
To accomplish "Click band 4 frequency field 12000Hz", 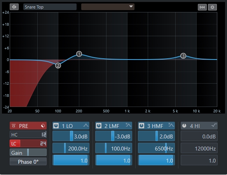I will tap(199, 148).
